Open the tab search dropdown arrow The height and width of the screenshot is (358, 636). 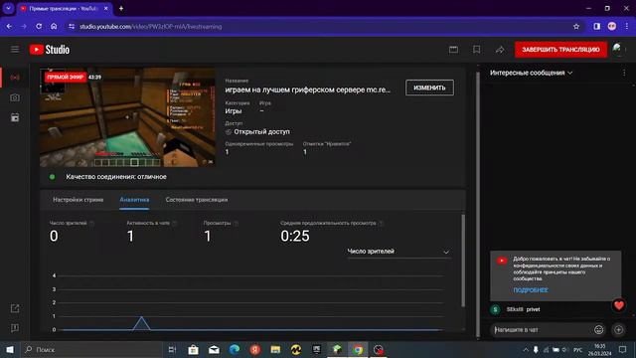8,8
